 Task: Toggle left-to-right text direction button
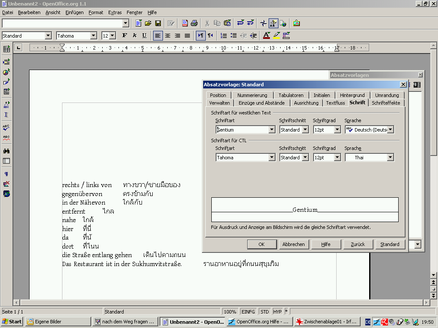tap(200, 35)
